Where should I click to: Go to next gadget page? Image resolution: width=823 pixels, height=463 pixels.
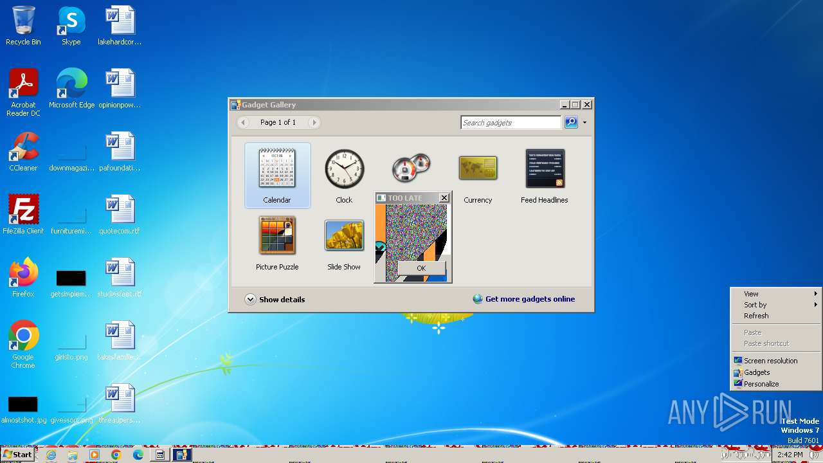(x=314, y=122)
